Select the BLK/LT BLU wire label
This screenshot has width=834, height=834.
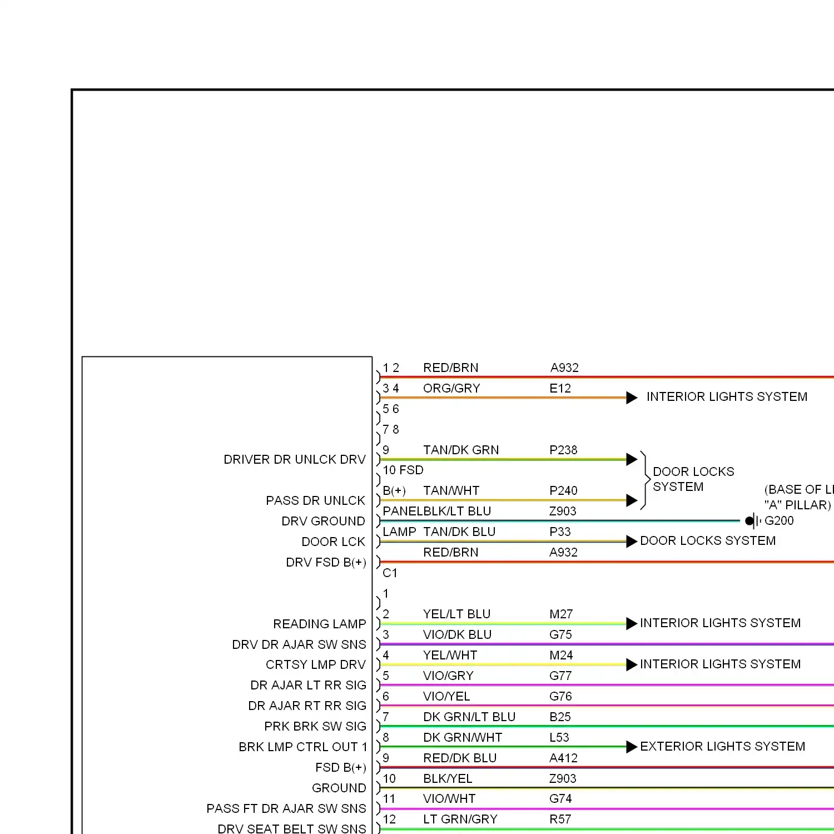click(457, 511)
